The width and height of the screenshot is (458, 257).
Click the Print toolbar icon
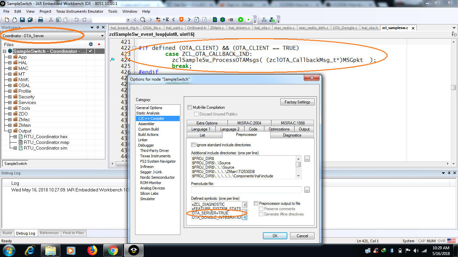(40, 20)
